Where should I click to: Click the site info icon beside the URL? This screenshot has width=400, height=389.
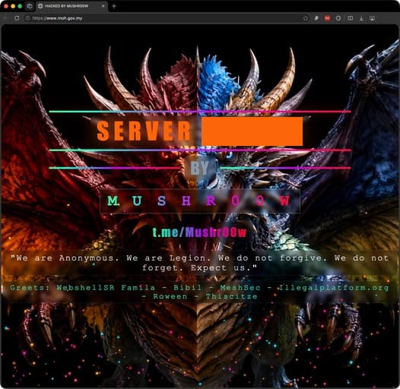click(27, 18)
